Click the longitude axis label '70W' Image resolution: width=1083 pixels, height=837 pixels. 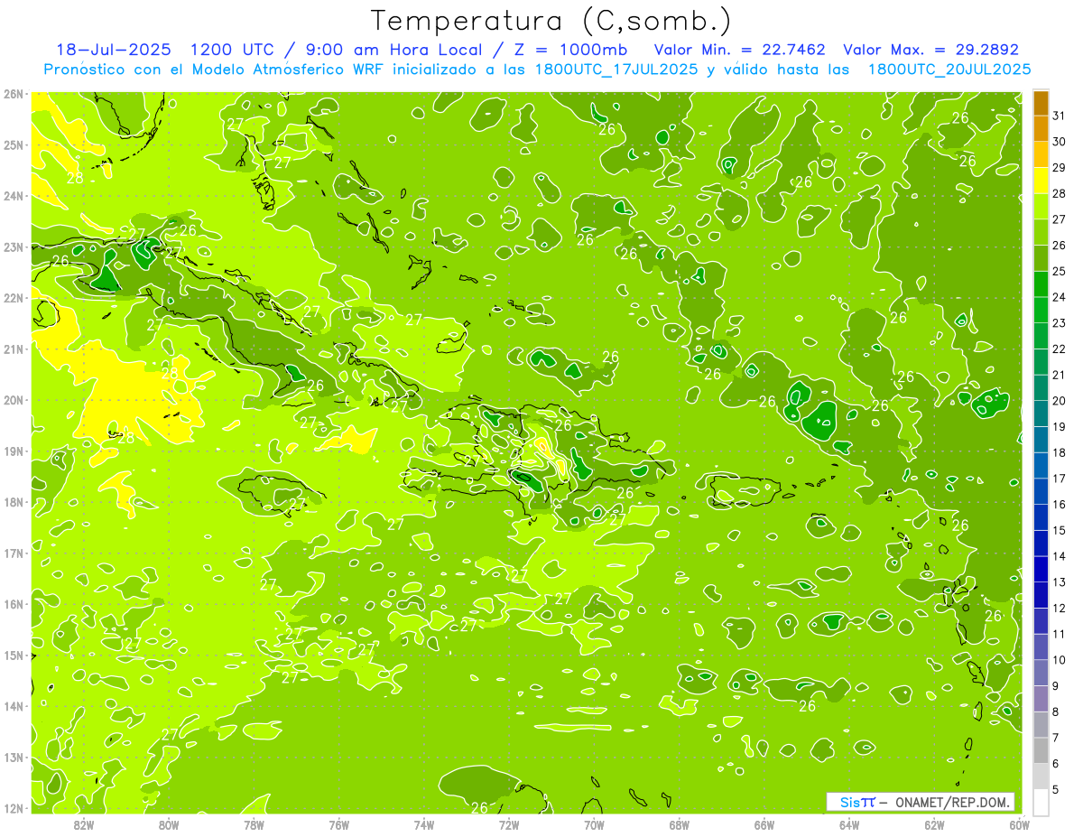(594, 824)
